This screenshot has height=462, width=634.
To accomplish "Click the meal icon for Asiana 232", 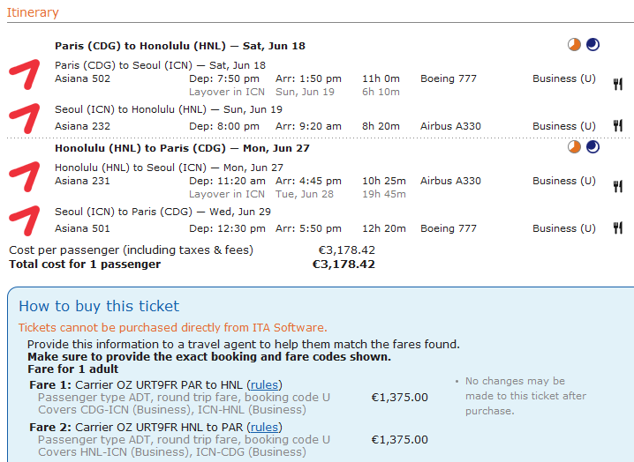I will coord(617,125).
